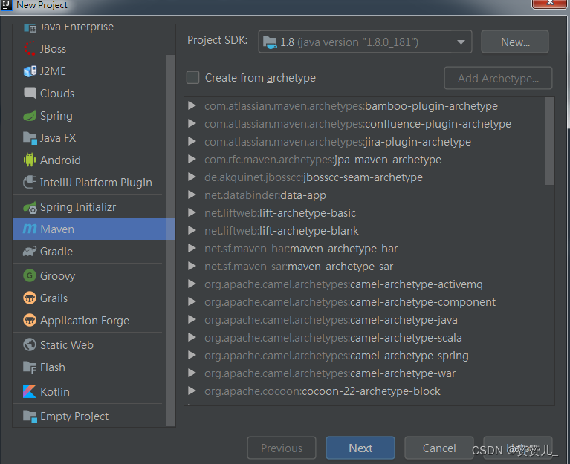This screenshot has width=570, height=464.
Task: Enable Create from archetype checkbox
Action: [x=193, y=78]
